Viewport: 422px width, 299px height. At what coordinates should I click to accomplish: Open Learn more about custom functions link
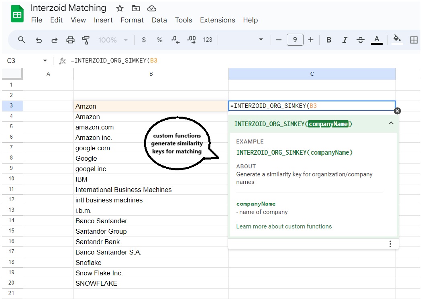click(284, 226)
